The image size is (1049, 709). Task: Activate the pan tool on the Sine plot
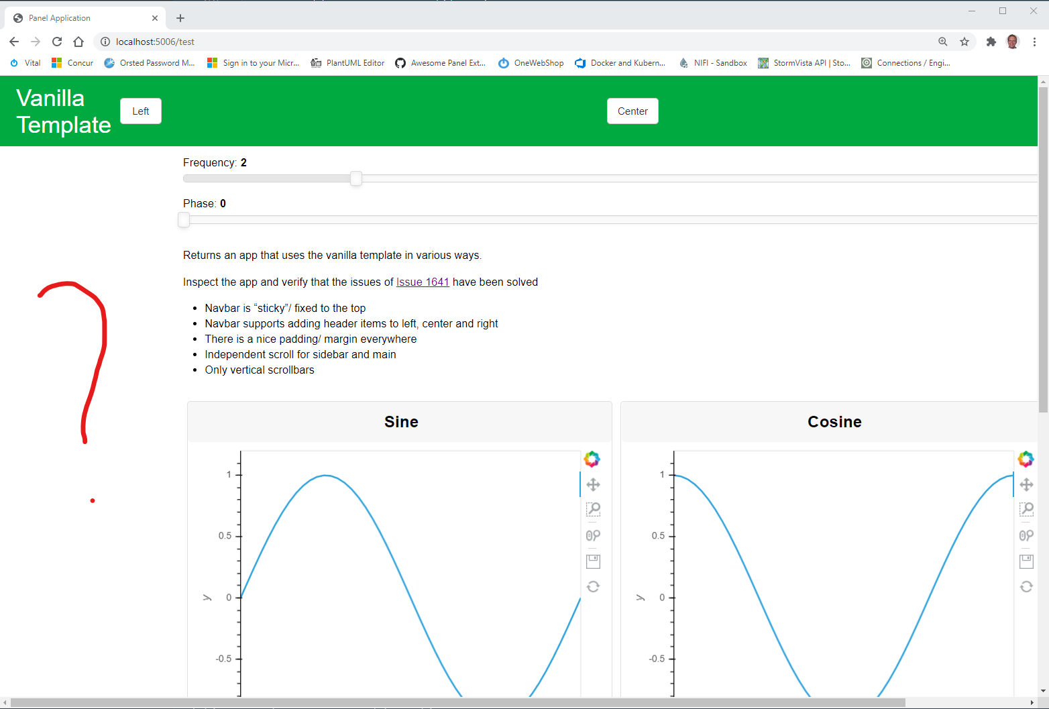(x=592, y=484)
